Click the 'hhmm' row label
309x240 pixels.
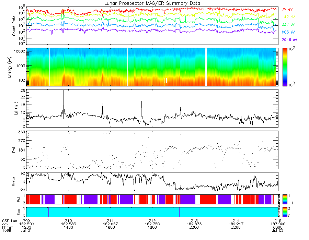(x=8, y=227)
